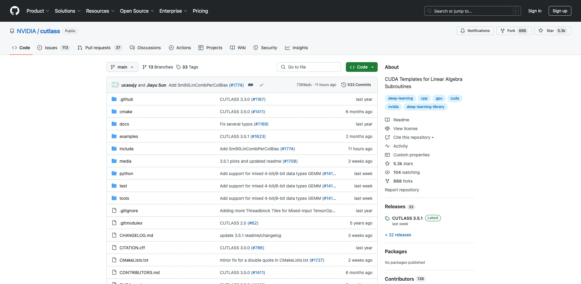Click the Go to file input
Screen dimensions: 581x284
coord(309,67)
